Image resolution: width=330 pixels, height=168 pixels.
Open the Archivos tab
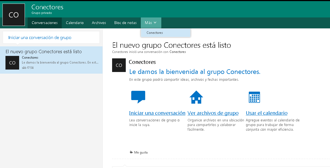pos(99,23)
